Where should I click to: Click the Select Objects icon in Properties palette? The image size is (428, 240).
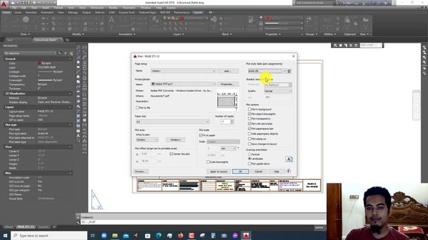(66, 53)
